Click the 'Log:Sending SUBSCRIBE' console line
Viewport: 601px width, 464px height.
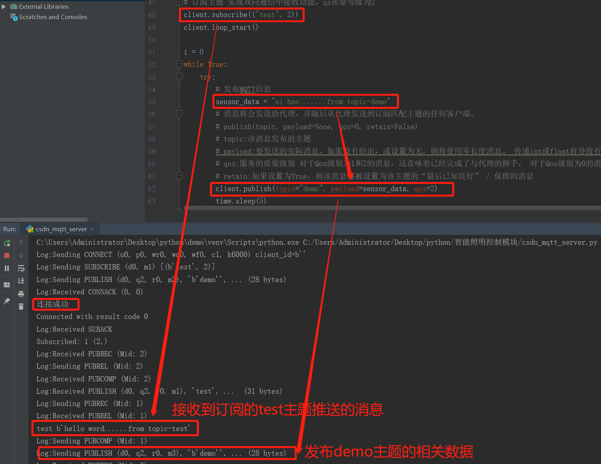pos(126,267)
